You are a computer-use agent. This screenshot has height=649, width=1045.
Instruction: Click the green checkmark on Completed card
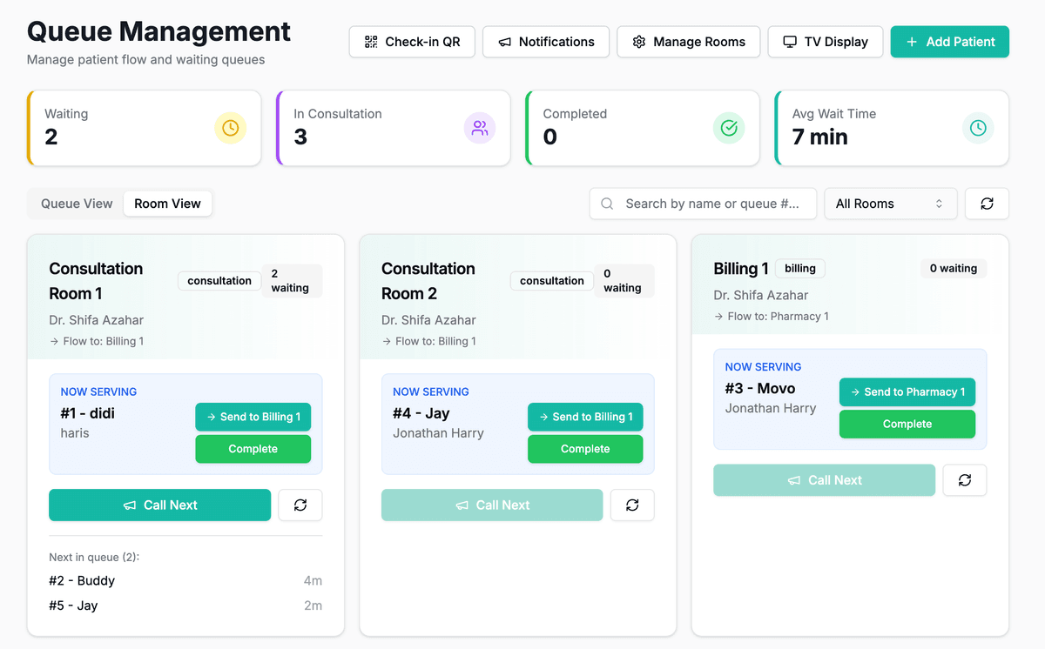(729, 128)
